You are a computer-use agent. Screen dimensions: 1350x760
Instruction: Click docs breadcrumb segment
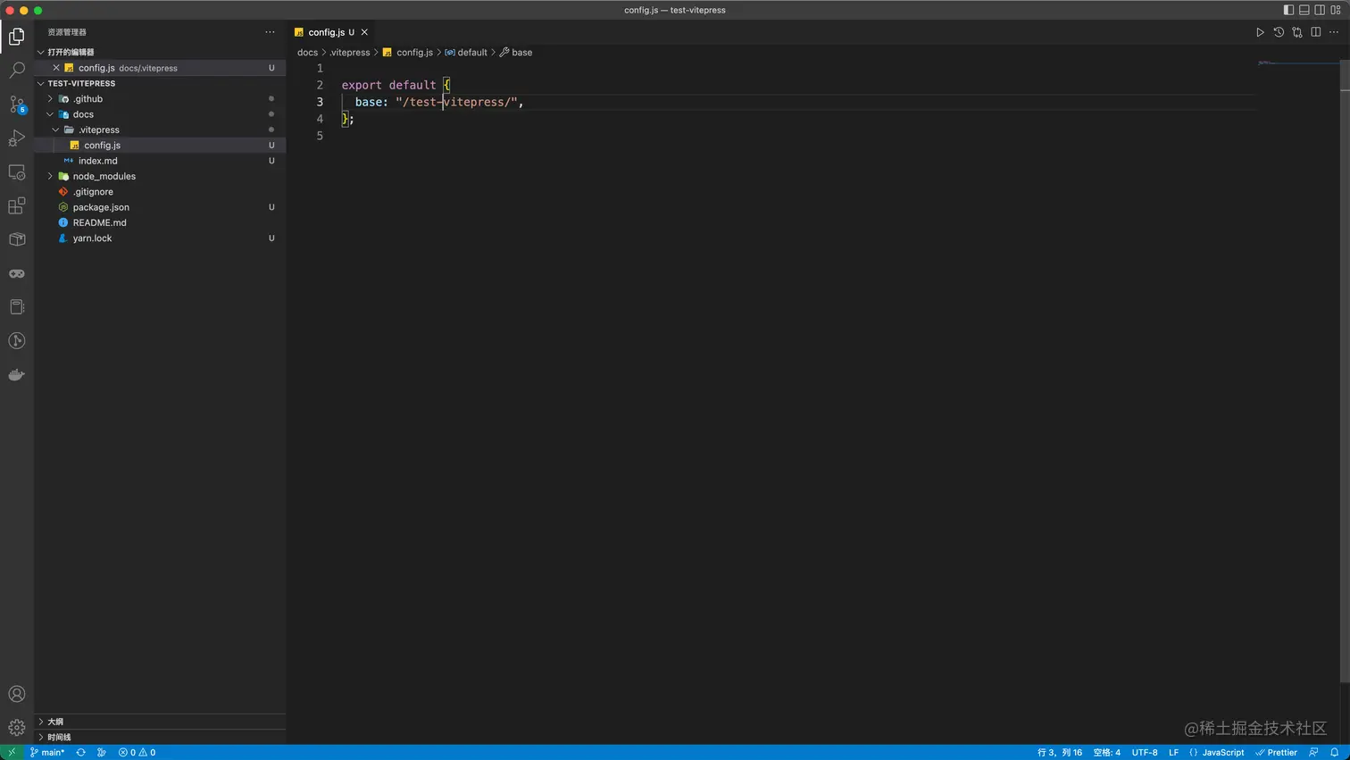[x=307, y=53]
